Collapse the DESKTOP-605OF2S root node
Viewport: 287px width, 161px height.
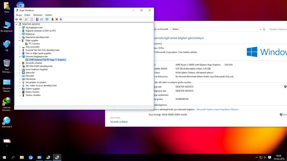[17, 24]
